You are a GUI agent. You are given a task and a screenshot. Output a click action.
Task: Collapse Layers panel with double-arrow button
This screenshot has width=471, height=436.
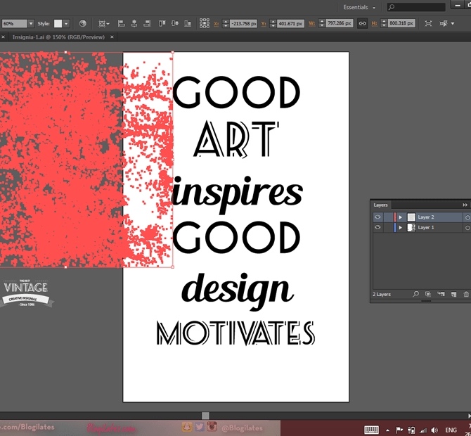465,205
